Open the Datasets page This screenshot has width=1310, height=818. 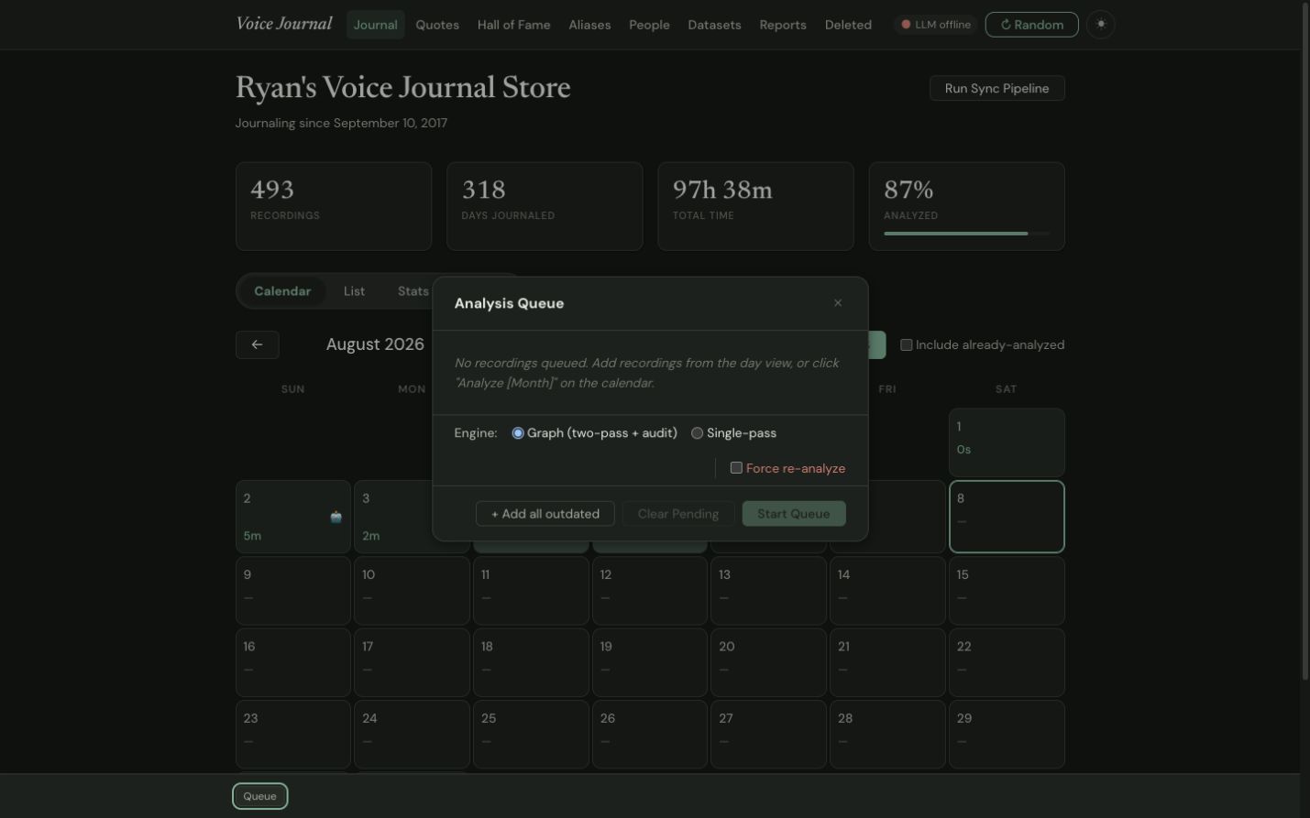click(x=714, y=25)
